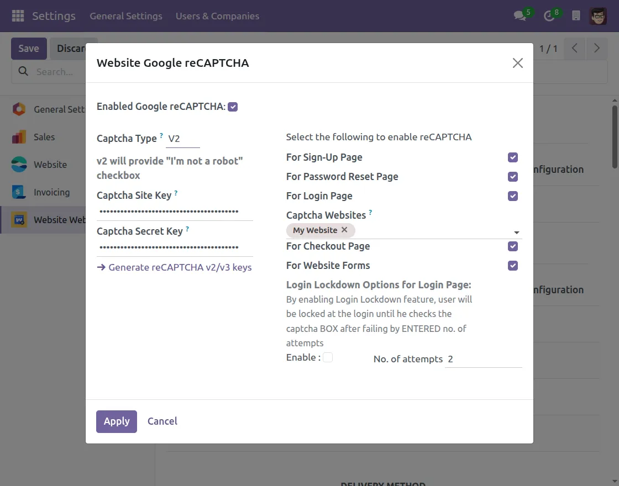Click the 1 / 1 pager counter

click(x=548, y=49)
